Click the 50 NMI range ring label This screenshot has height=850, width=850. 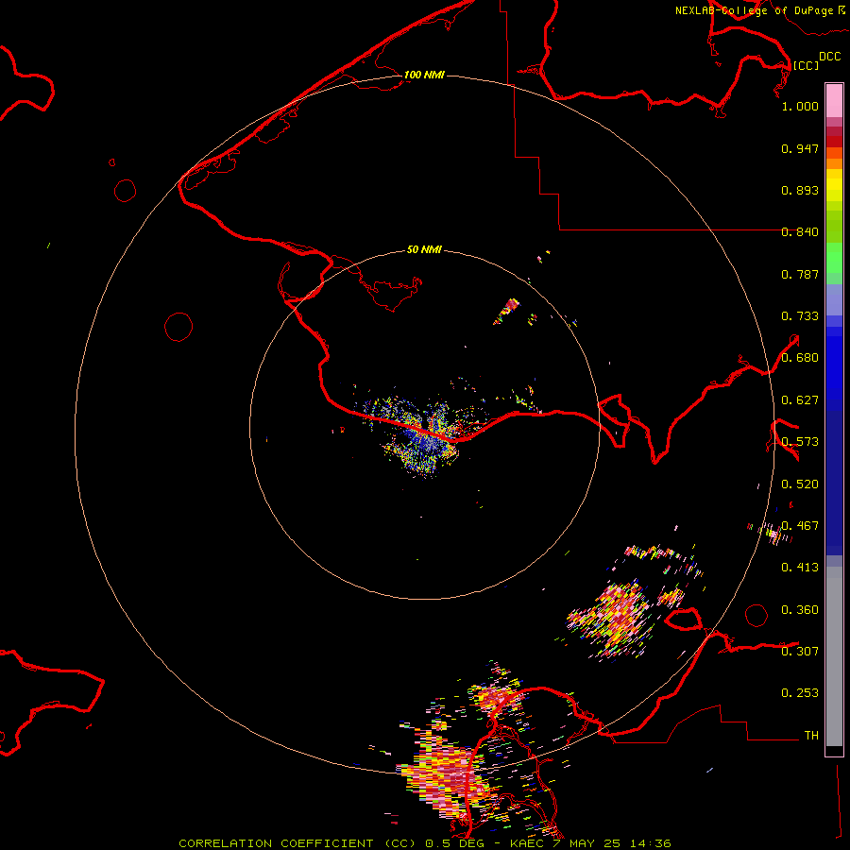tap(424, 249)
